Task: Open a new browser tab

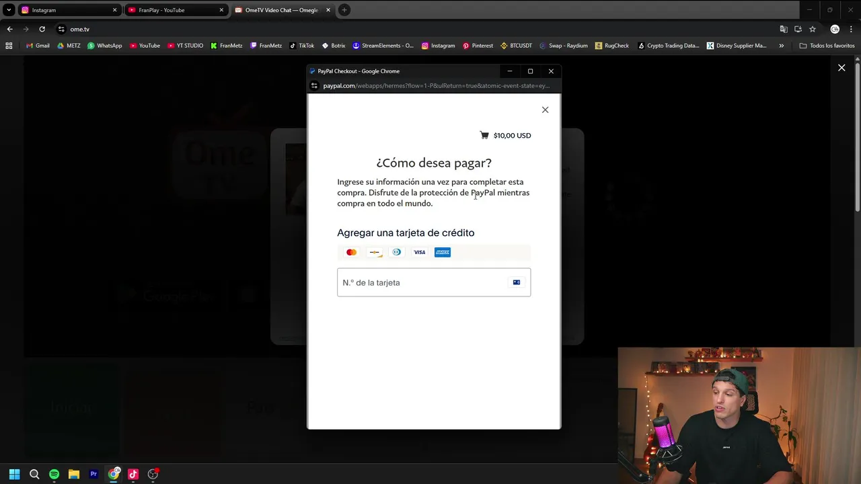Action: pos(344,10)
